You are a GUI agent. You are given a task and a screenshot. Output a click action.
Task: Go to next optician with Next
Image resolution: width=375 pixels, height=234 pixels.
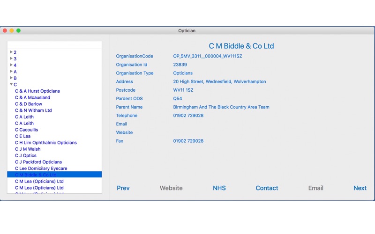360,188
